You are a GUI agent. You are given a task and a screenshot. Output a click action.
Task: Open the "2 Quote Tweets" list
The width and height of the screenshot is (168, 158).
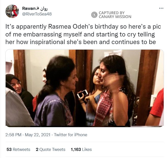51,149
